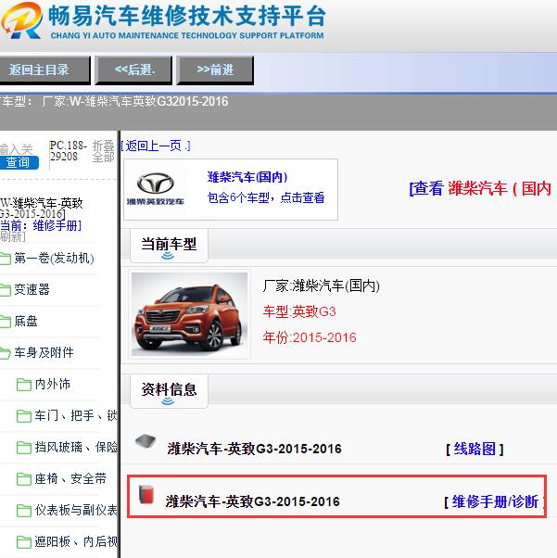Click the folder icon next to 仪表板与副仪表

tap(24, 511)
